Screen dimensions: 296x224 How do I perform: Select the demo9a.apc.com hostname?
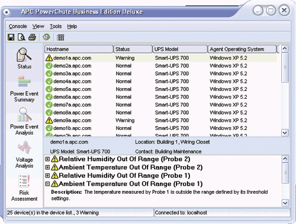(72, 121)
